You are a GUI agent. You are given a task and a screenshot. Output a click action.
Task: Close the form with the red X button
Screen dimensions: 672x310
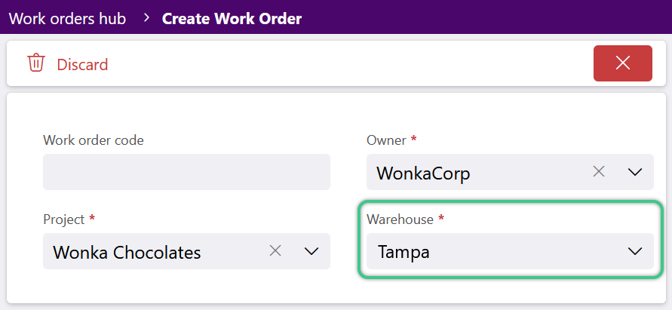[x=623, y=63]
